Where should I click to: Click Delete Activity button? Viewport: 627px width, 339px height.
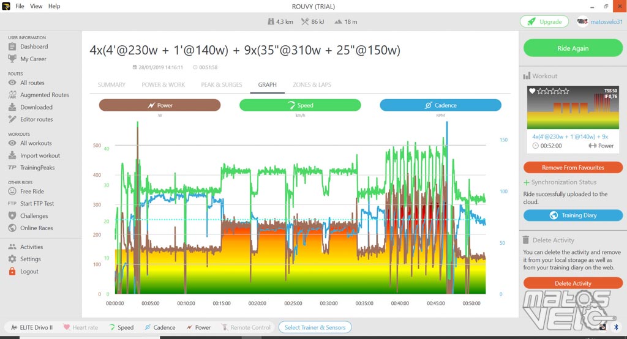[x=573, y=283]
